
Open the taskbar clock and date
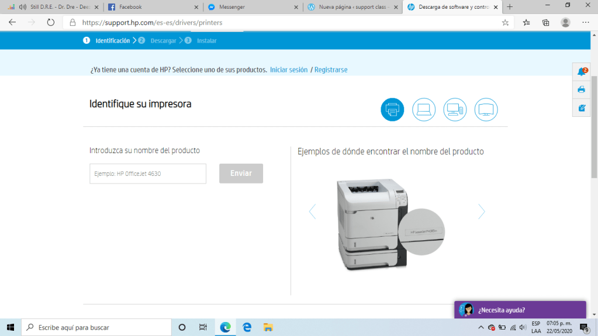(559, 327)
